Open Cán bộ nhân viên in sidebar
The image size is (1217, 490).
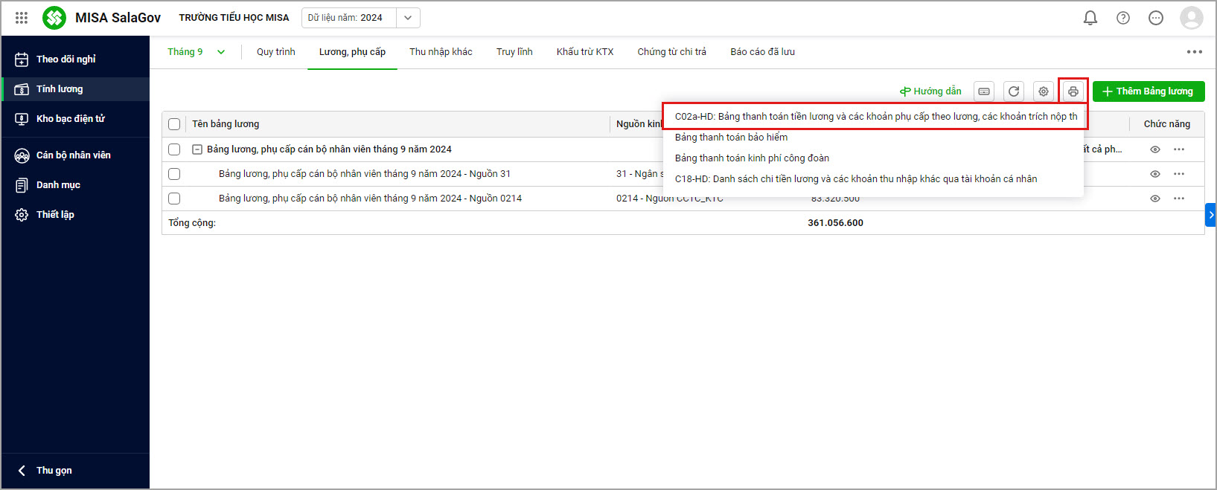click(73, 155)
